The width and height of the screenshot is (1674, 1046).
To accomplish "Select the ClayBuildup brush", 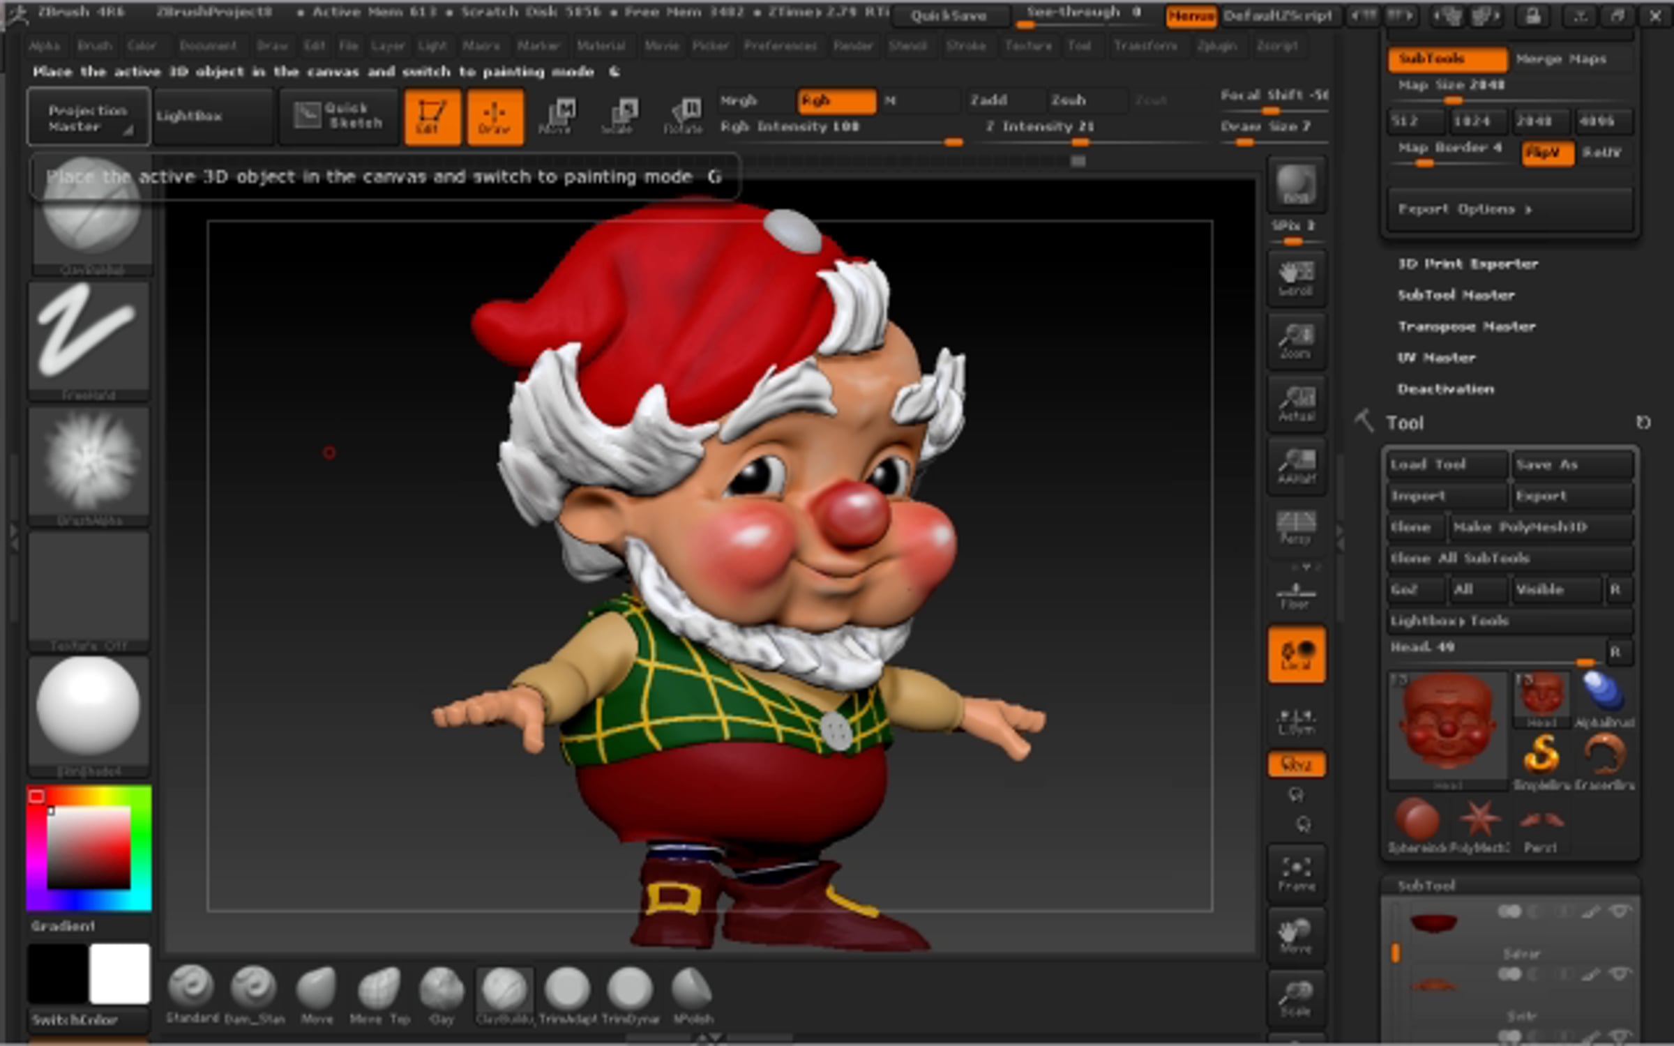I will [x=504, y=995].
